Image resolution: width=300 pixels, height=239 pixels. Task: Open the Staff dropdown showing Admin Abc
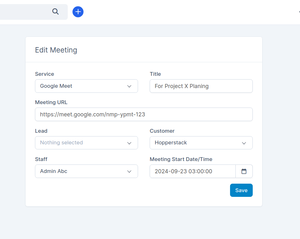pyautogui.click(x=86, y=171)
